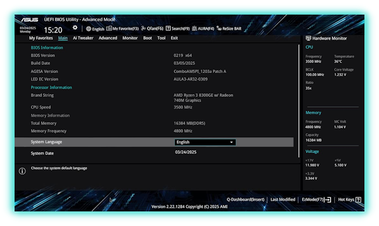Image resolution: width=379 pixels, height=226 pixels.
Task: Click the MC Volt reading 1.104 V
Action: (340, 127)
